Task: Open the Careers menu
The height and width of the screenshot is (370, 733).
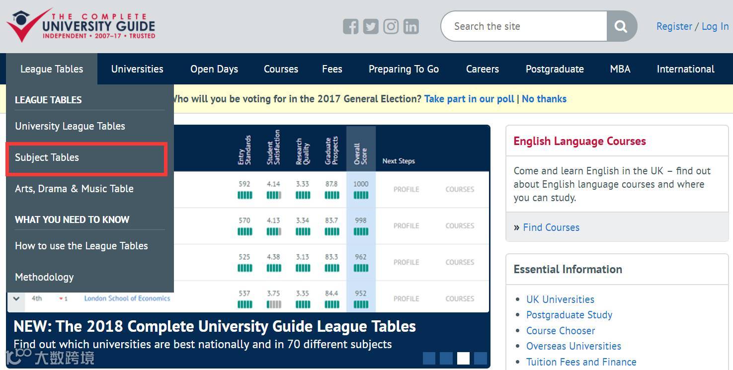Action: click(483, 69)
